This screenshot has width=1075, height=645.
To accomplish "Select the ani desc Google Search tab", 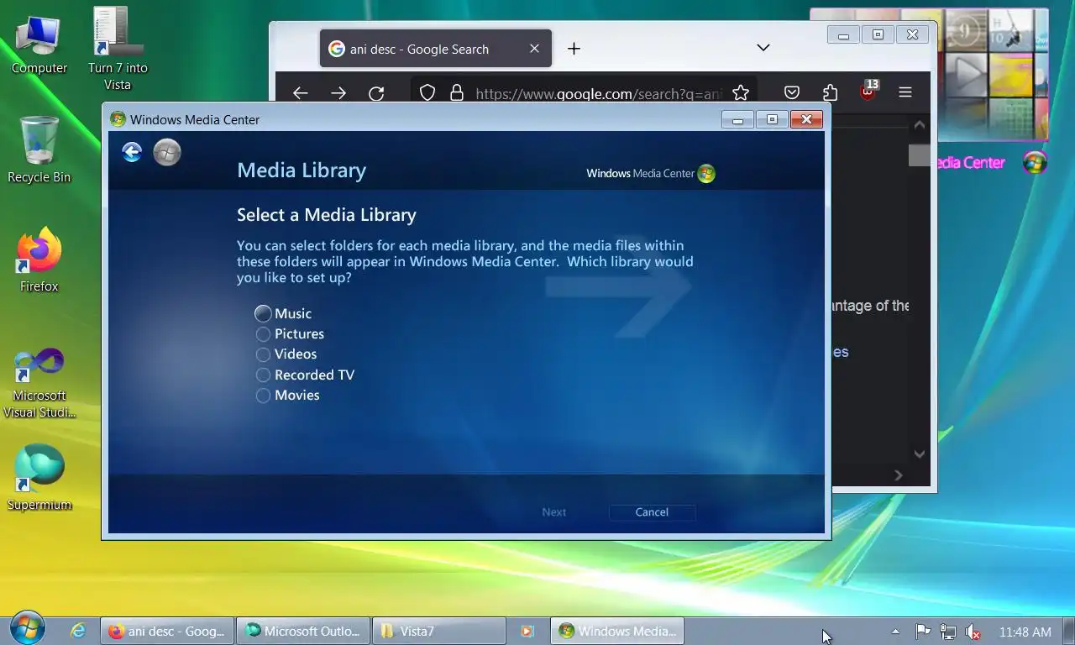I will point(435,49).
